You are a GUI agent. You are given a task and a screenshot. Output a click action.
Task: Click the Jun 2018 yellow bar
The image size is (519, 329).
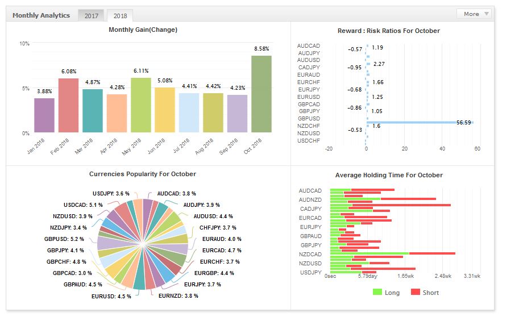pos(165,110)
